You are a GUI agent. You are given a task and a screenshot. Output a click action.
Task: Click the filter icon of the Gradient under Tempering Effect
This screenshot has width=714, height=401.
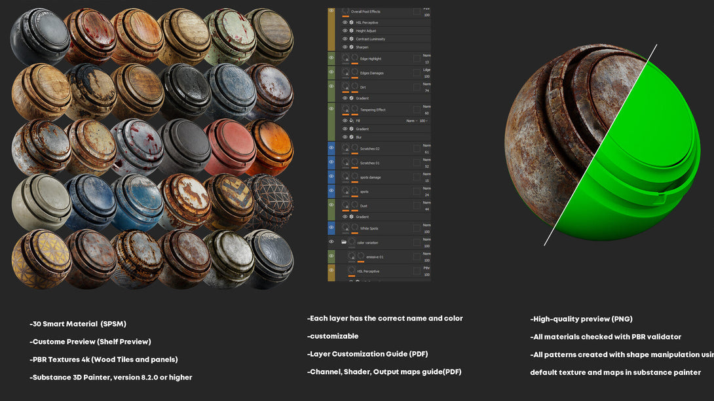tap(352, 129)
